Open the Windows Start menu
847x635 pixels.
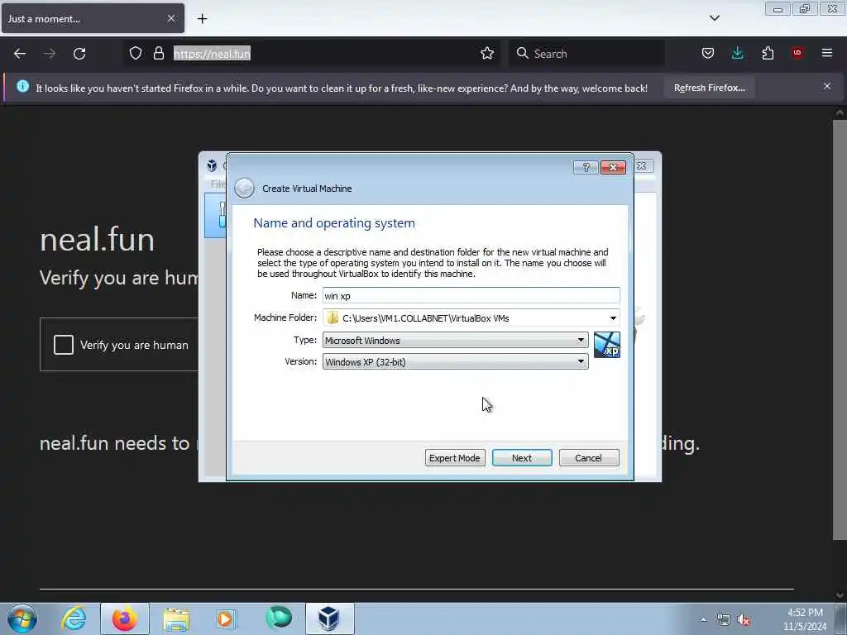pyautogui.click(x=22, y=618)
